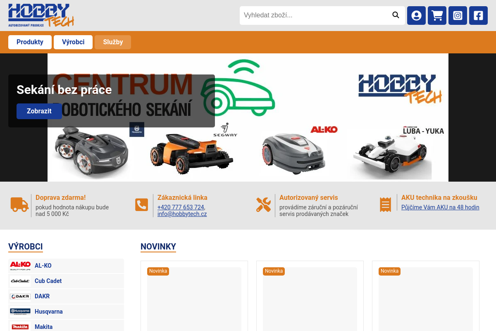Click the delivery truck icon
Image resolution: width=496 pixels, height=331 pixels.
tap(19, 205)
